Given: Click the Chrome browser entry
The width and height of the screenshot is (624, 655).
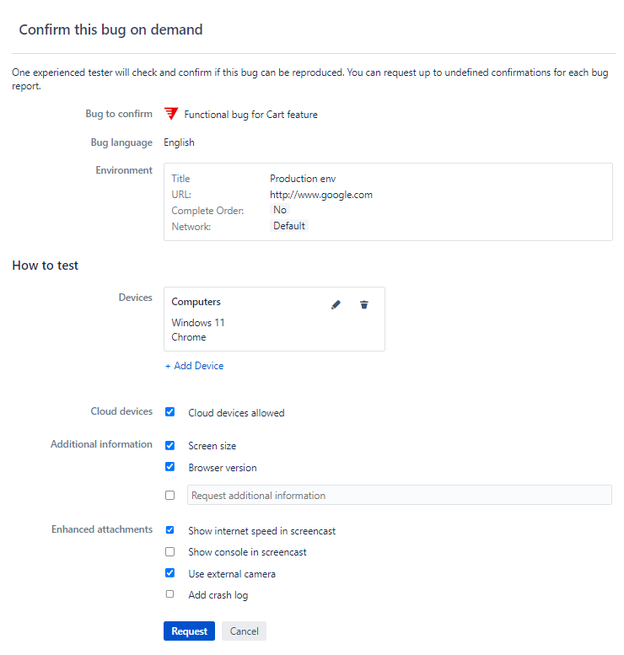Looking at the screenshot, I should pos(189,337).
